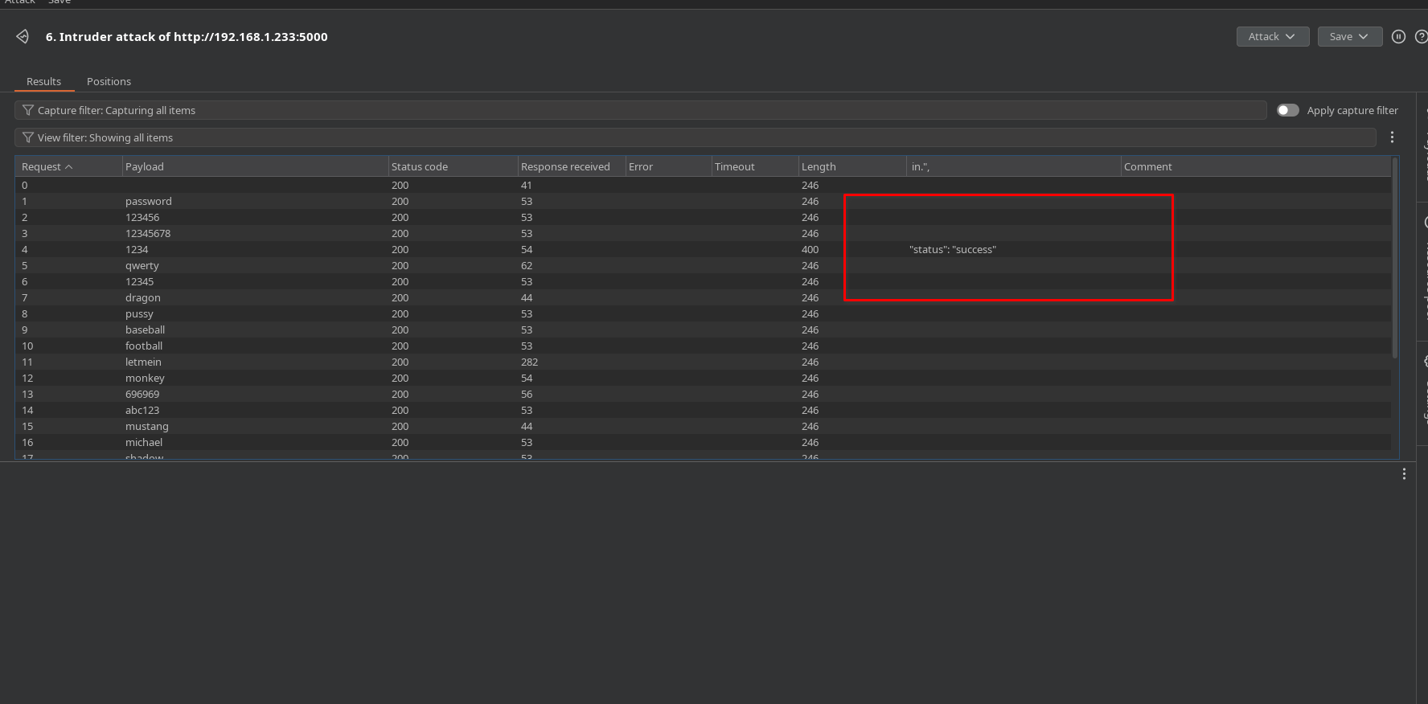The width and height of the screenshot is (1428, 704).
Task: Select the row with payload letmein
Action: tap(143, 362)
